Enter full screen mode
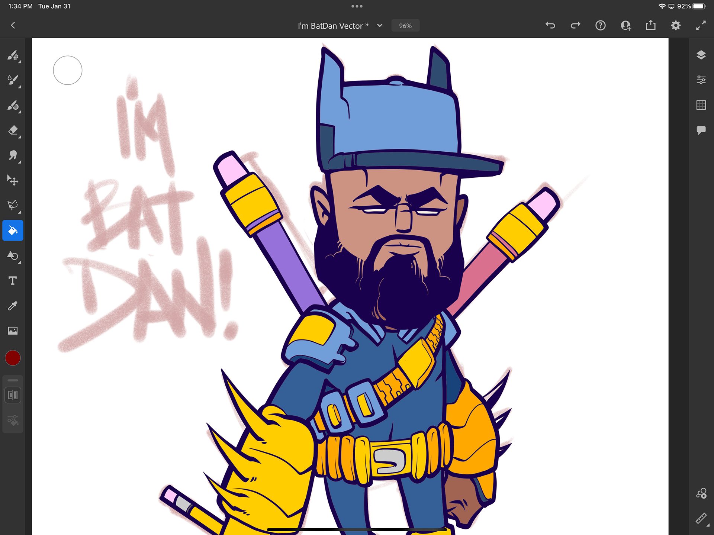The image size is (714, 535). [701, 25]
